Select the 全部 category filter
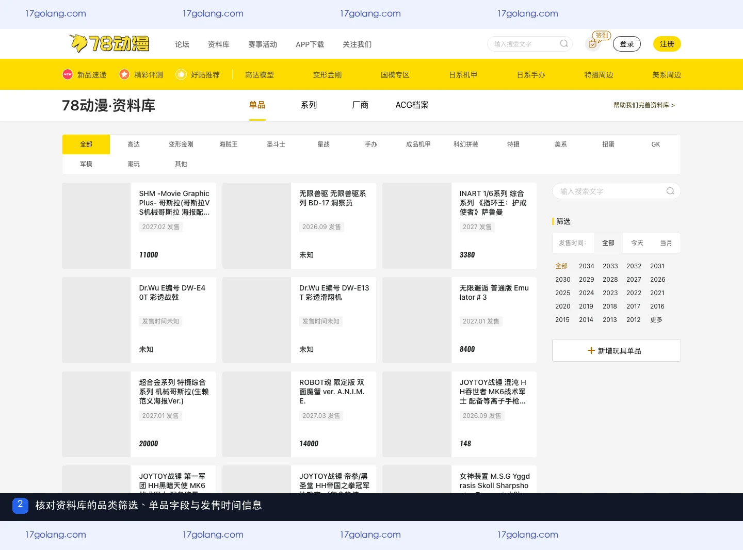This screenshot has width=743, height=550. point(86,144)
